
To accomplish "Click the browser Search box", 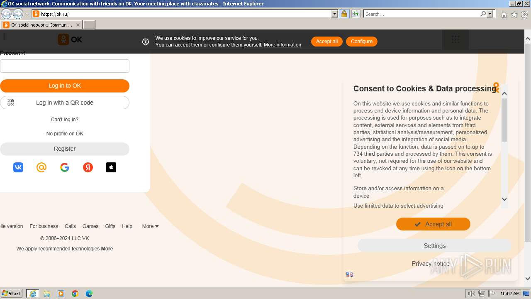I will [x=422, y=14].
